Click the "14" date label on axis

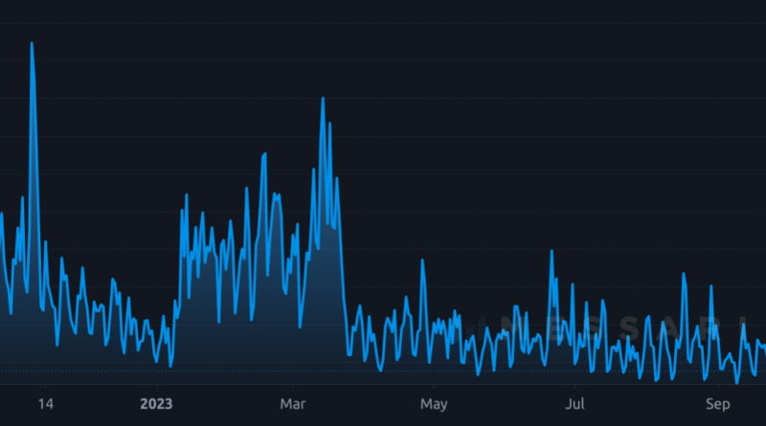coord(44,403)
